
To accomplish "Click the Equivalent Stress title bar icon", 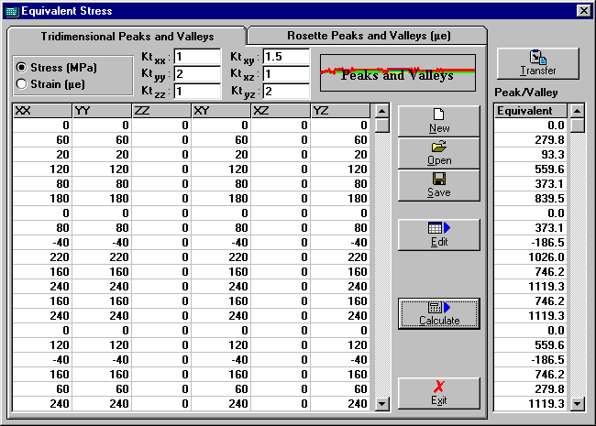I will [x=11, y=11].
